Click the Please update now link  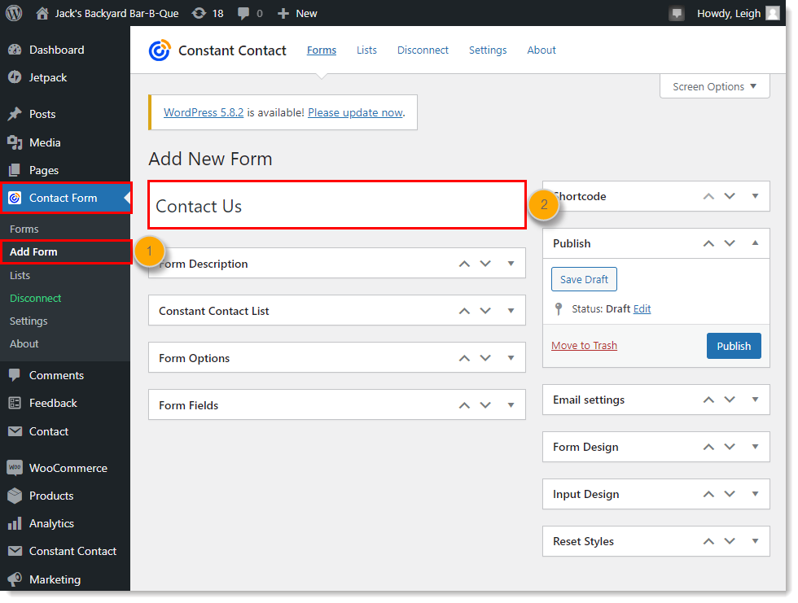coord(356,112)
